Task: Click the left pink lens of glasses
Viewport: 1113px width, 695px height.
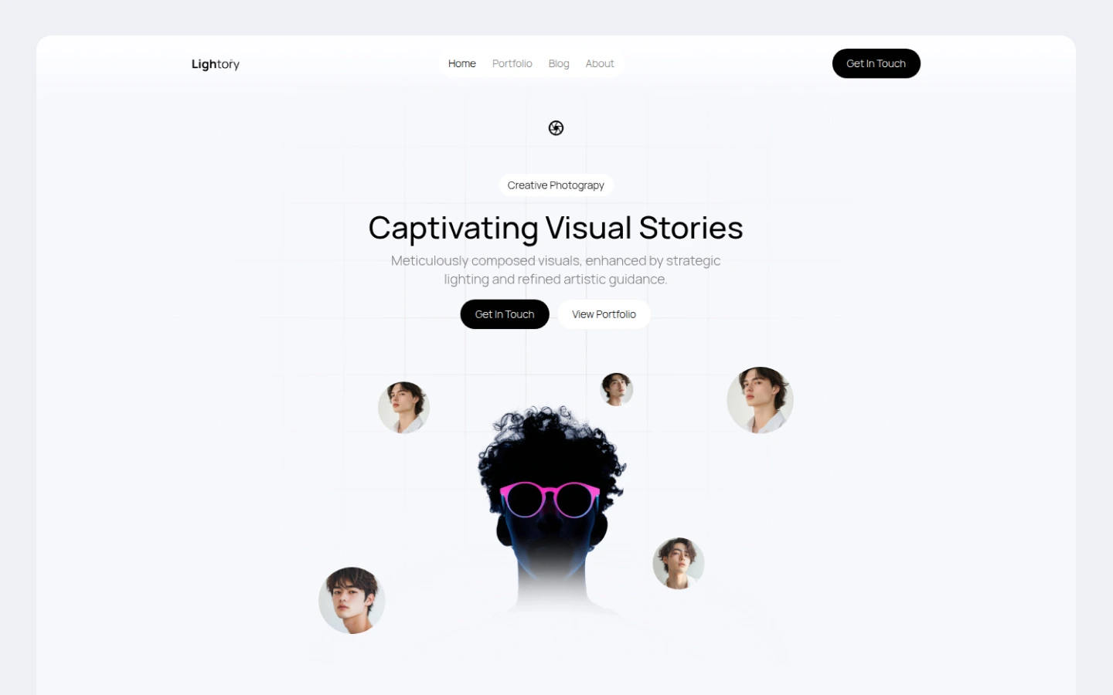Action: point(526,500)
